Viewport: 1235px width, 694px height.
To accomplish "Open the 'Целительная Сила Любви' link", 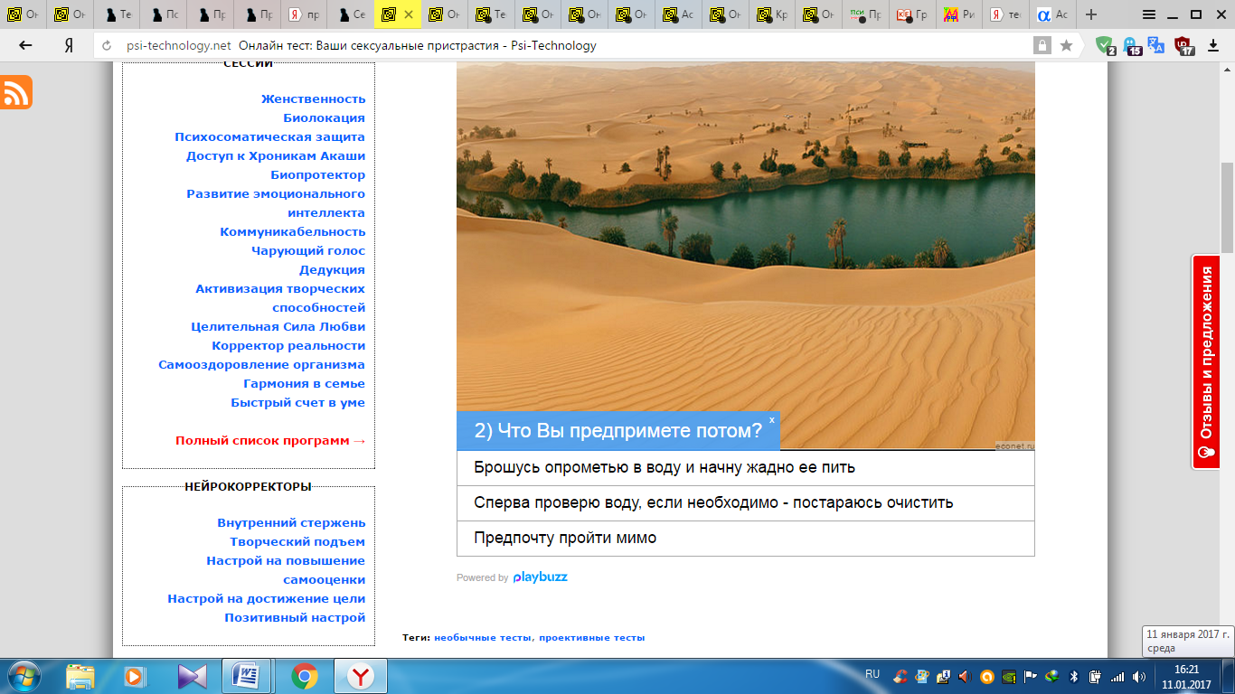I will pos(278,327).
